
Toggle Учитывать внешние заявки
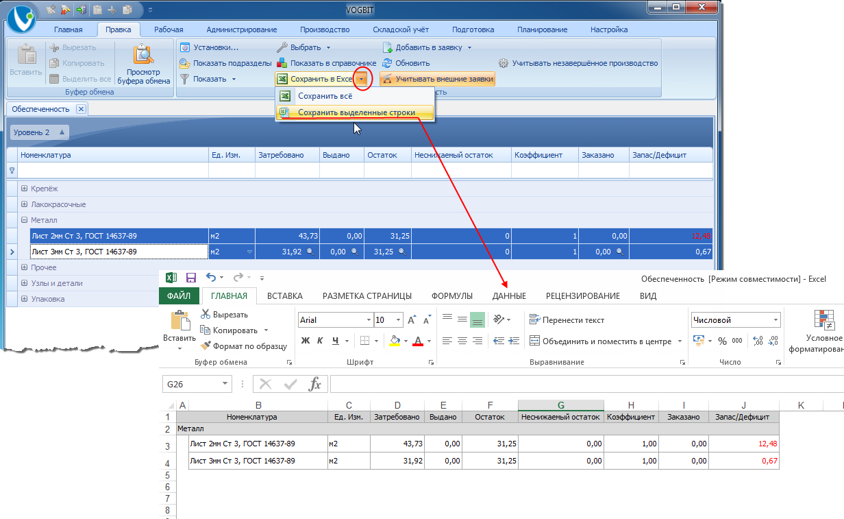tap(437, 79)
